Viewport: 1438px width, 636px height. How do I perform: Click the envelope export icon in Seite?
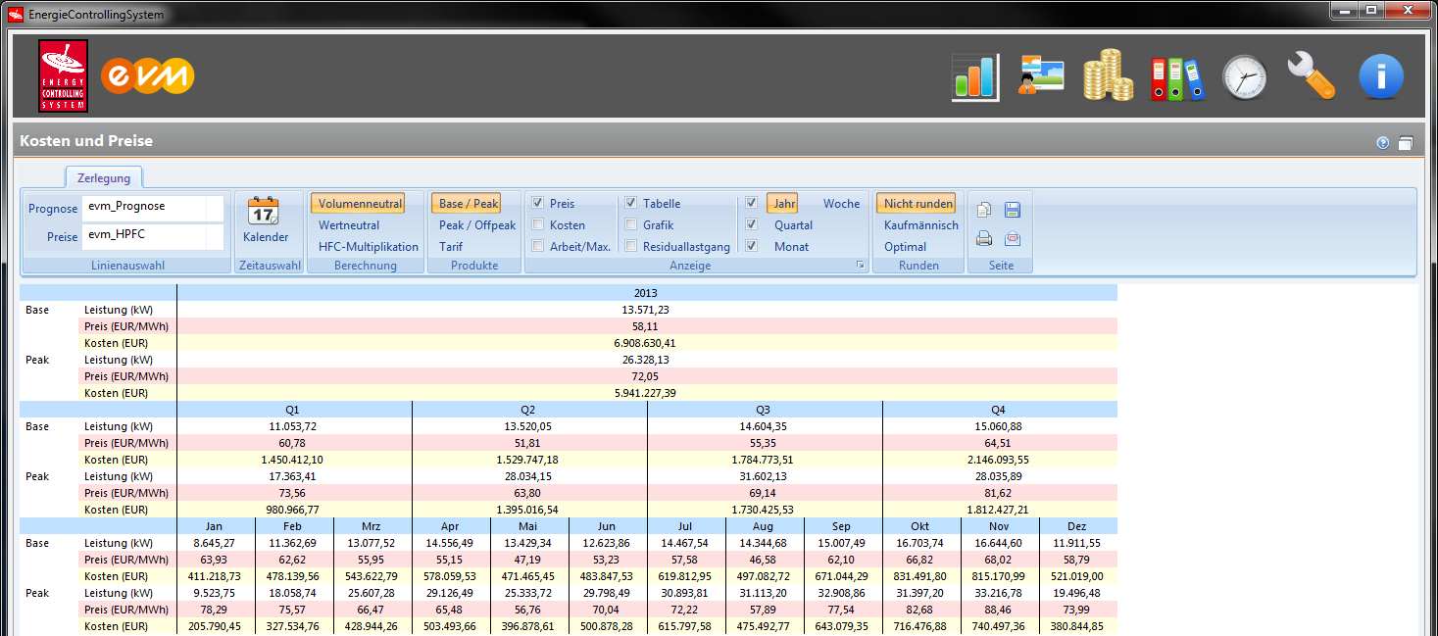(1013, 238)
